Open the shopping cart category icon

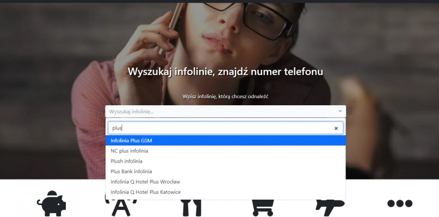coord(263,208)
